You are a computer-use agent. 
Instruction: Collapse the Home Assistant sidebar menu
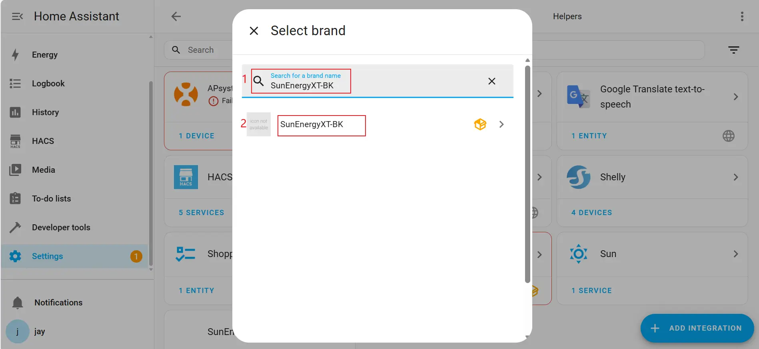(x=17, y=16)
